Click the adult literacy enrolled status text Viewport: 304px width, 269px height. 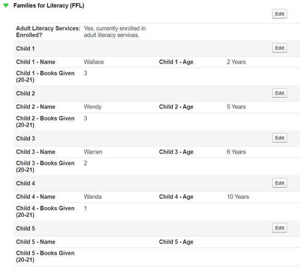(115, 32)
